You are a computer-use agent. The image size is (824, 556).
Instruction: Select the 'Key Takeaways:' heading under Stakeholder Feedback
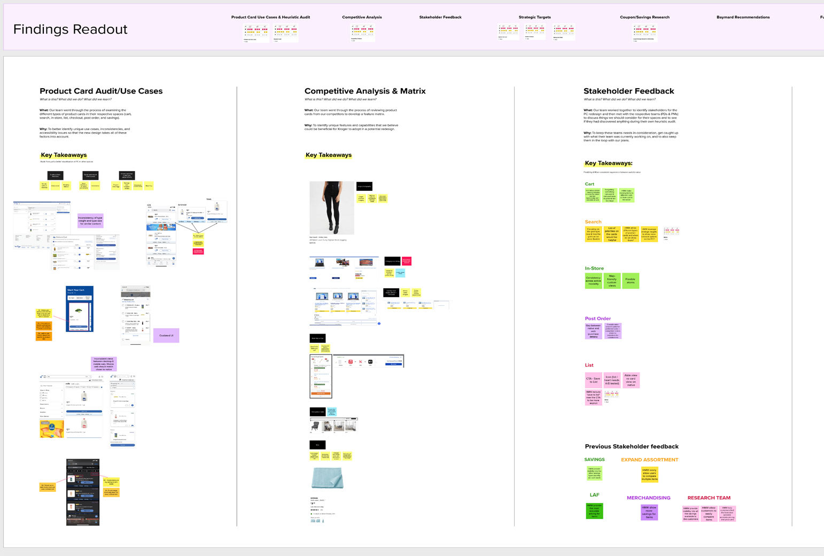click(x=608, y=163)
